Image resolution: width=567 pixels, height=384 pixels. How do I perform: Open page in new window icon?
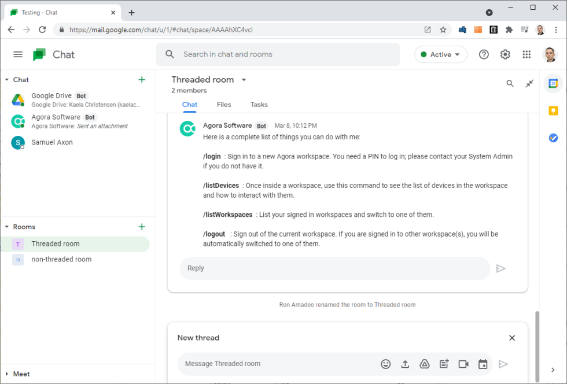click(x=428, y=29)
